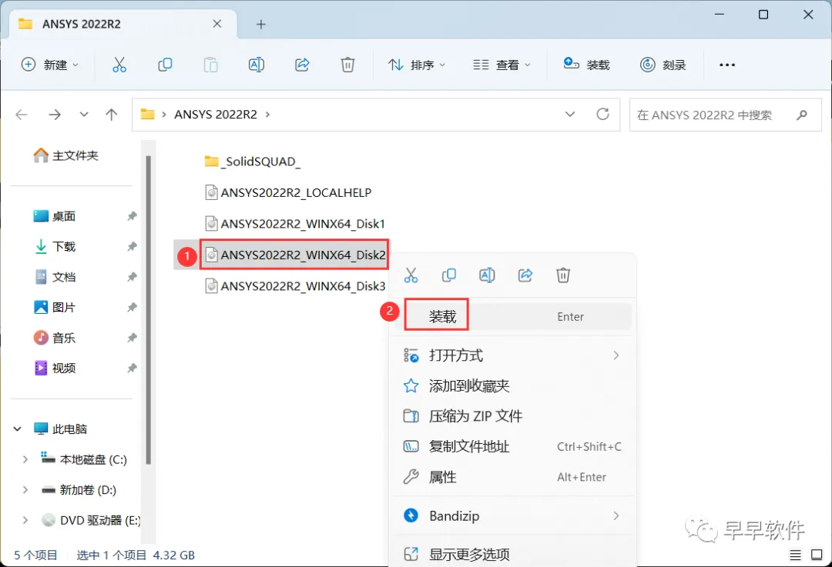Image resolution: width=832 pixels, height=567 pixels.
Task: Click Delete icon in context menu
Action: (x=563, y=275)
